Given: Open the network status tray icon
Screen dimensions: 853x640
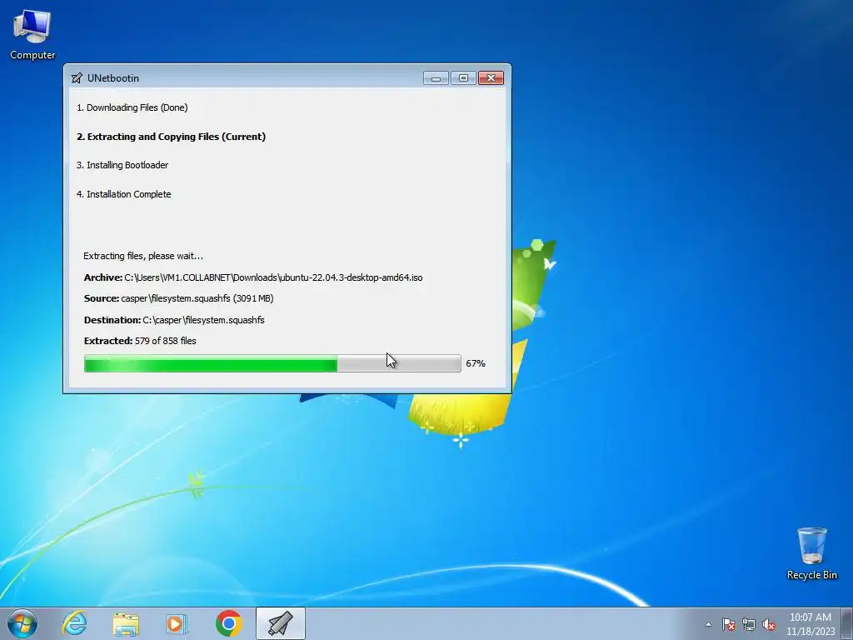Looking at the screenshot, I should pyautogui.click(x=749, y=624).
